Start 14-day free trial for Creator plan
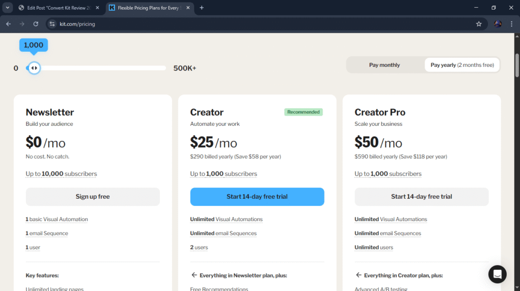520x291 pixels. point(257,197)
